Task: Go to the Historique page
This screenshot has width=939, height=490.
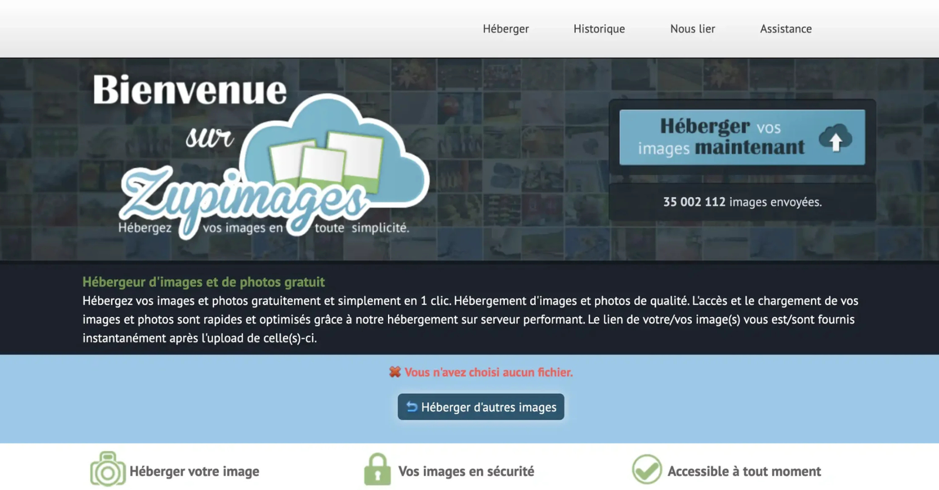Action: (x=599, y=29)
